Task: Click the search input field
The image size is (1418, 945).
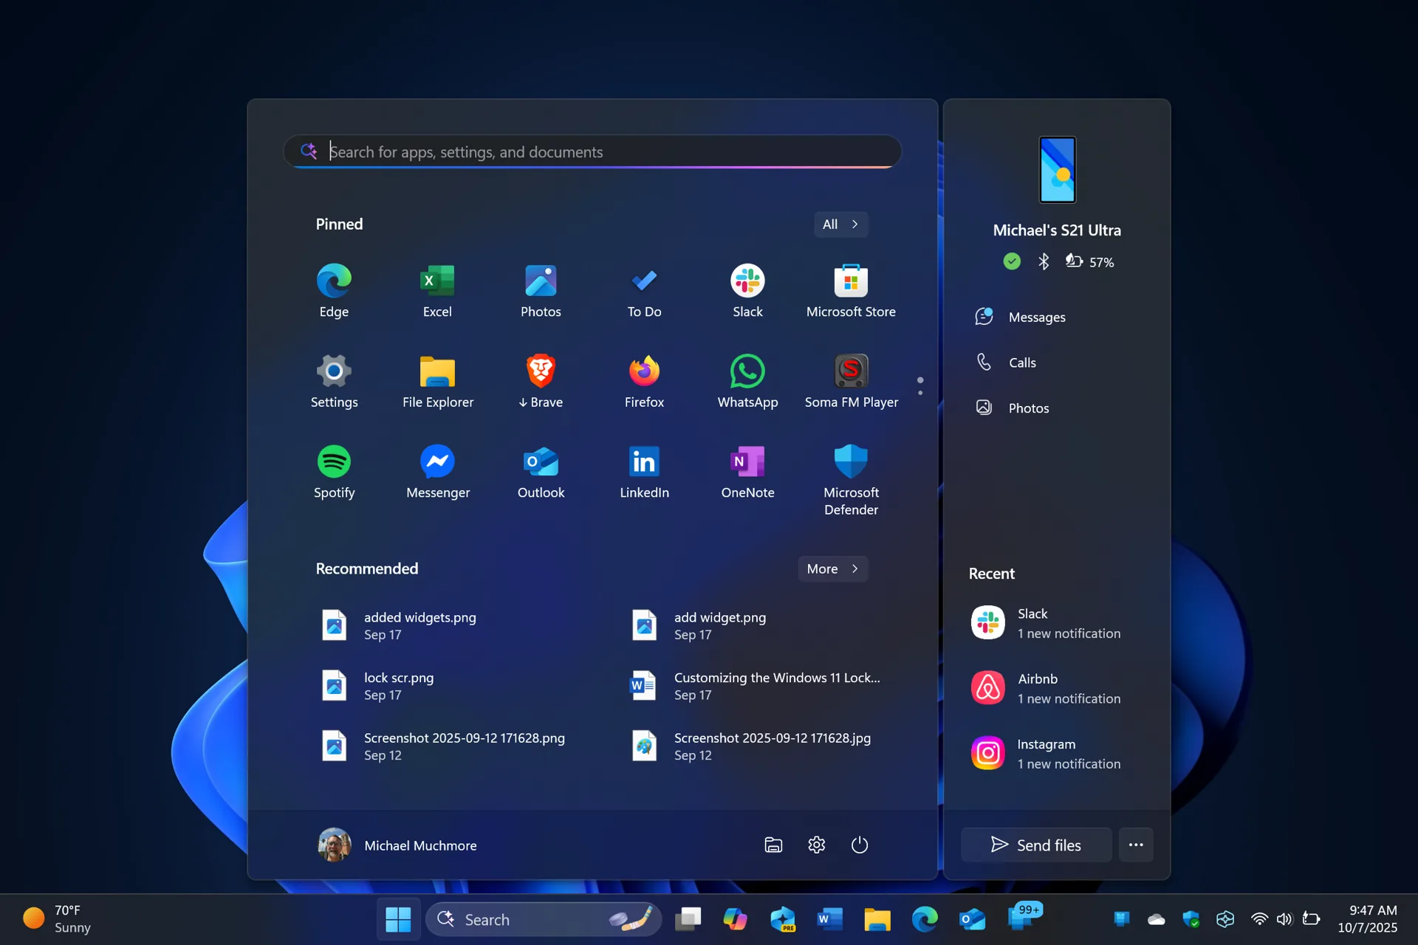Action: tap(591, 151)
